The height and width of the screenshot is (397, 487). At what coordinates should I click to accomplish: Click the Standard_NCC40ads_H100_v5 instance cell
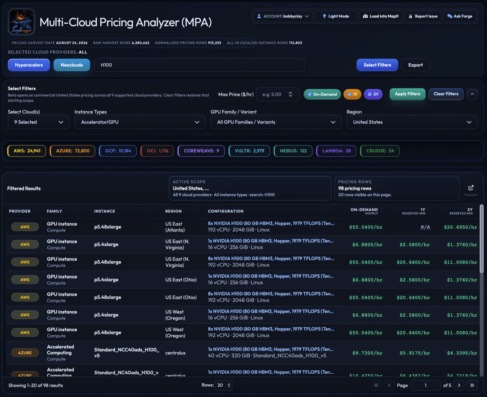click(x=127, y=353)
